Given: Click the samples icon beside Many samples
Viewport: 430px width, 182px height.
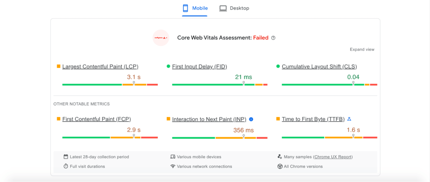Looking at the screenshot, I should (x=280, y=157).
